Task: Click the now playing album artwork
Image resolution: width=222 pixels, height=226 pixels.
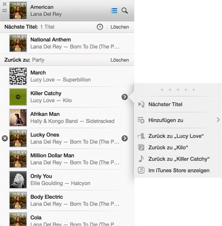Action: (x=18, y=11)
